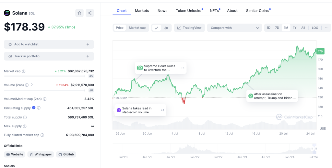Image resolution: width=332 pixels, height=168 pixels.
Task: Click the purple Solana stablecoin event icon
Action: 119,110
